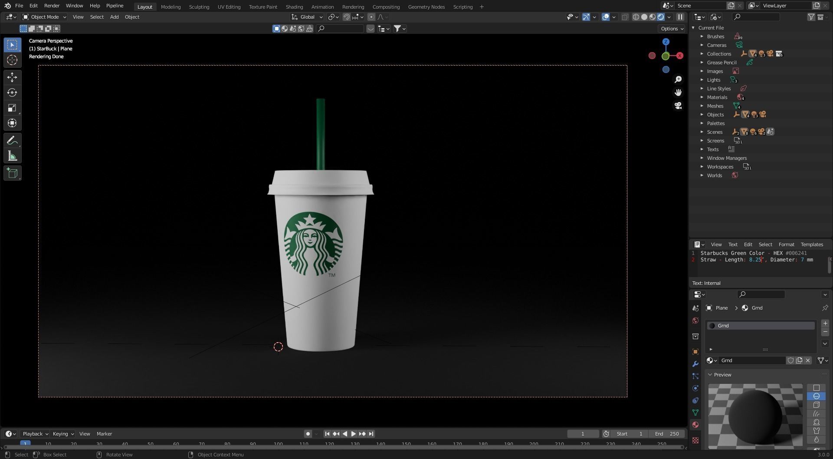Viewport: 833px width, 459px height.
Task: Choose the Add Cube tool
Action: coord(12,173)
